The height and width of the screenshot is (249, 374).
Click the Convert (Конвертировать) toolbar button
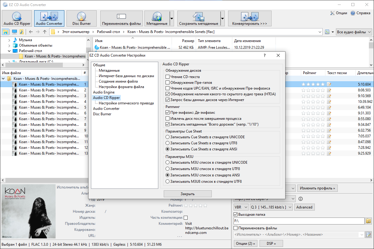[x=250, y=18]
